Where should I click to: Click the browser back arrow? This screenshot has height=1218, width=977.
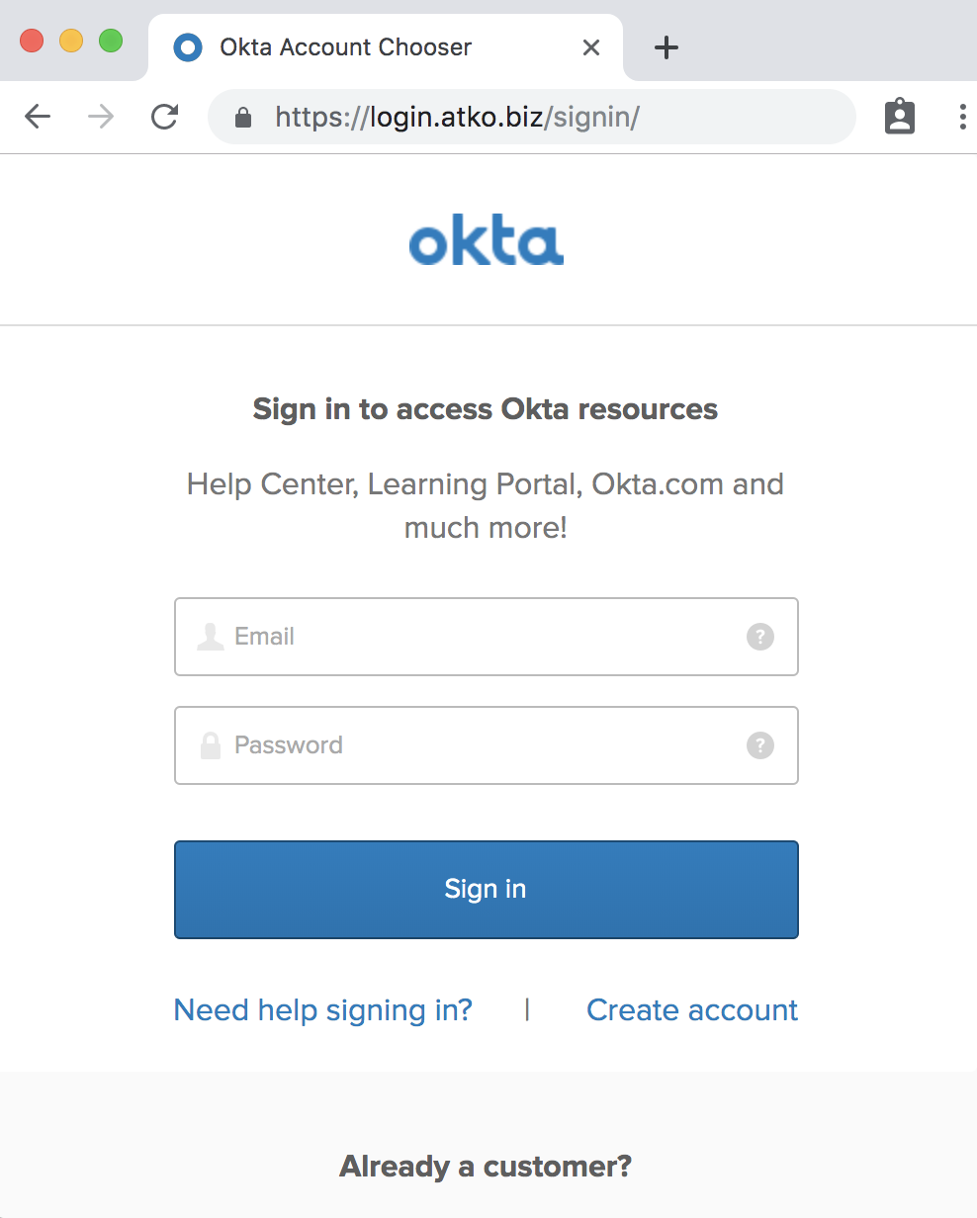38,117
